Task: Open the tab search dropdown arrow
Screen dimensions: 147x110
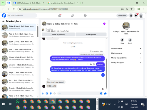Action: click(x=3, y=3)
